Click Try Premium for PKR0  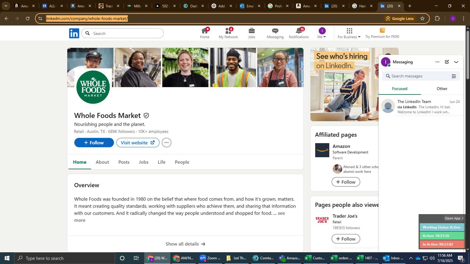(382, 33)
